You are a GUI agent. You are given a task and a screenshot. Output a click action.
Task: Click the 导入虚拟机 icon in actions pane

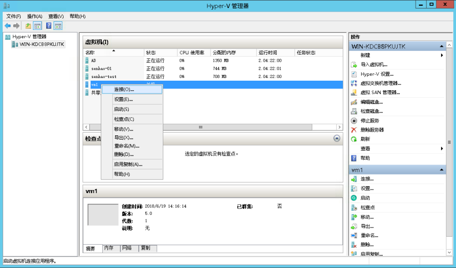tap(354, 65)
